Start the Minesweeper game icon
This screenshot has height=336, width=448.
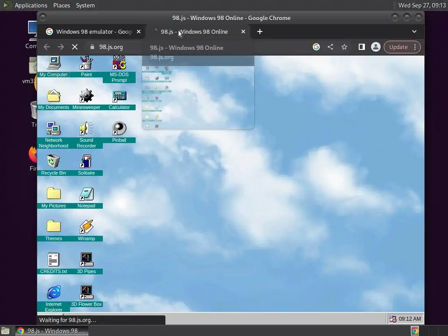pyautogui.click(x=86, y=99)
